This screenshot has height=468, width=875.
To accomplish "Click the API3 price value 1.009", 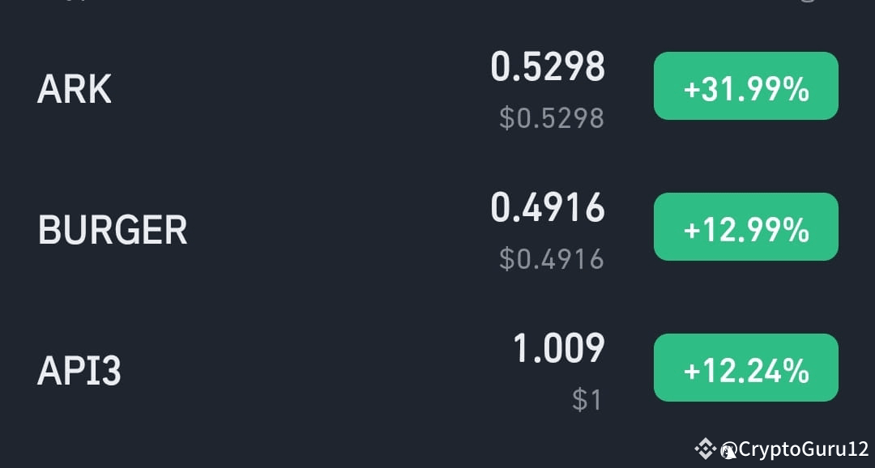I will coord(559,348).
